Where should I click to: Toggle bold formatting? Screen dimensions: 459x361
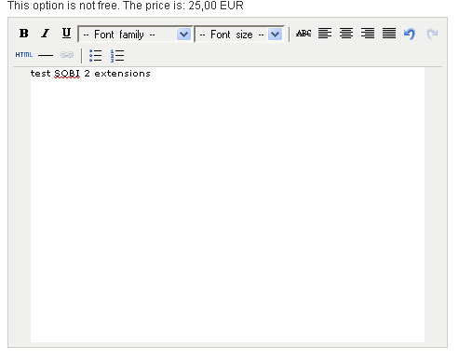(24, 34)
